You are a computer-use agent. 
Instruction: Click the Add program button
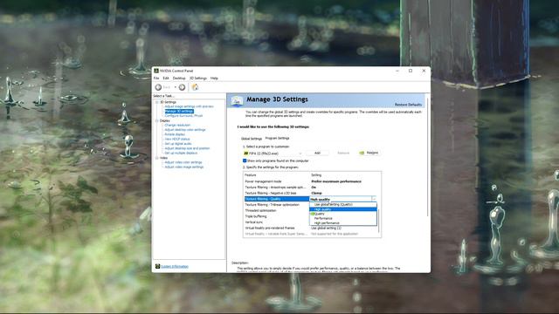(x=317, y=154)
